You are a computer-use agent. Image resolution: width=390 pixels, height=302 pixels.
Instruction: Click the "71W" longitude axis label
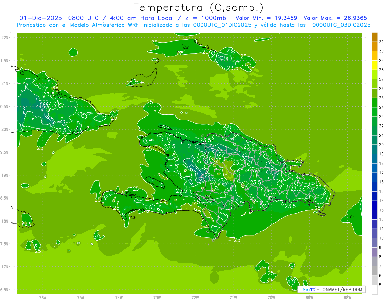[233, 297]
